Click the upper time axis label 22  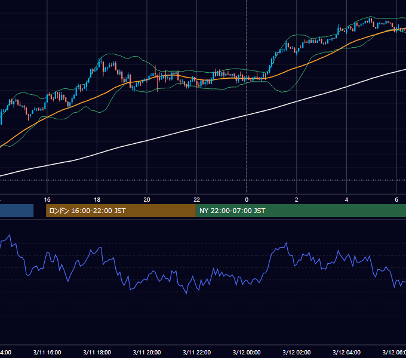pos(197,199)
